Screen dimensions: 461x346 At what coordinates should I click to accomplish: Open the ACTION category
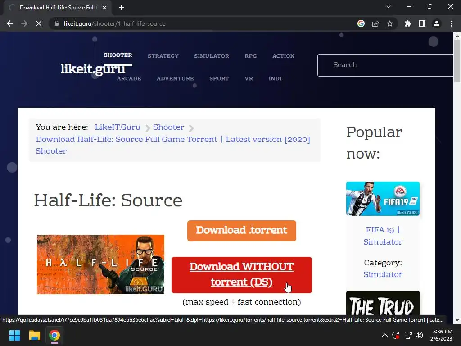coord(283,56)
